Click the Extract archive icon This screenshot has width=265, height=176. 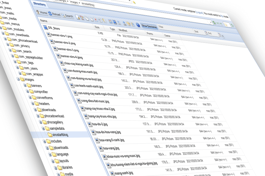(133, 24)
